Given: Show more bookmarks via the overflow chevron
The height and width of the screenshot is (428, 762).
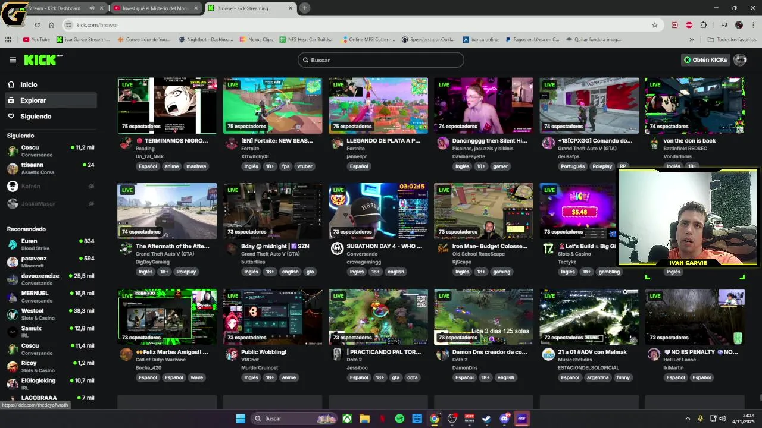Looking at the screenshot, I should (691, 40).
